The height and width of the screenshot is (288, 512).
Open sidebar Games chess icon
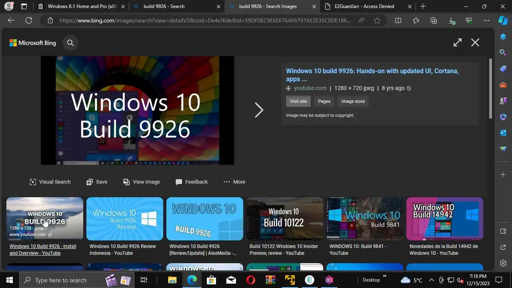coord(503,101)
